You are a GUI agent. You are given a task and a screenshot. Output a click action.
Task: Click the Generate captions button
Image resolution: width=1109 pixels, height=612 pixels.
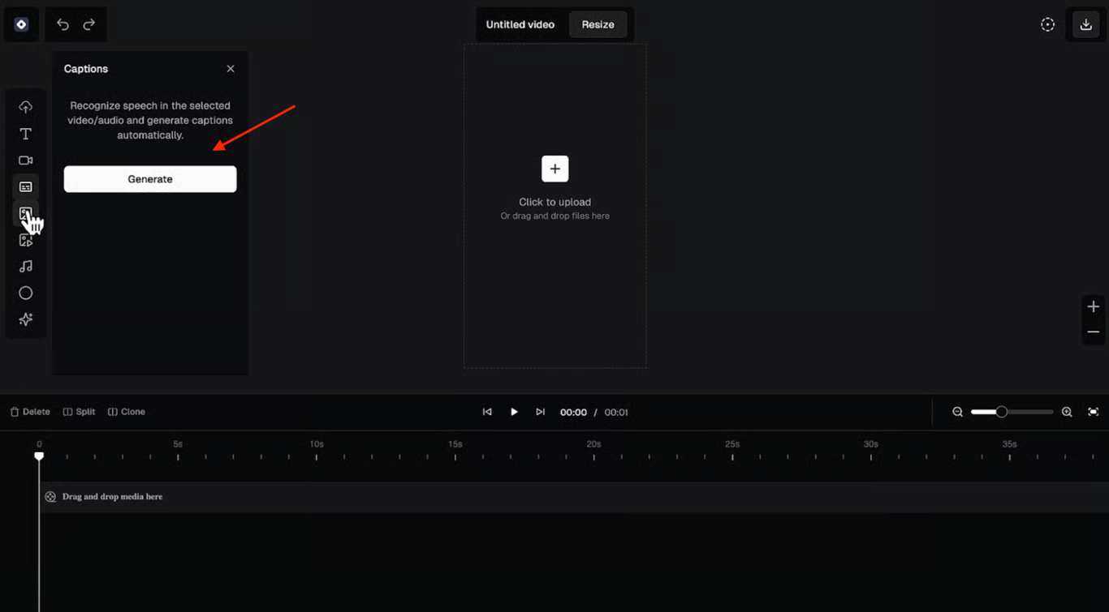coord(150,179)
